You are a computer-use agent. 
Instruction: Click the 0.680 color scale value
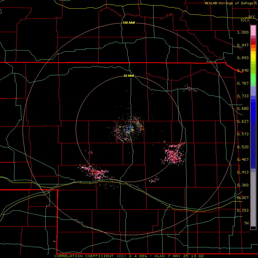coord(243,108)
